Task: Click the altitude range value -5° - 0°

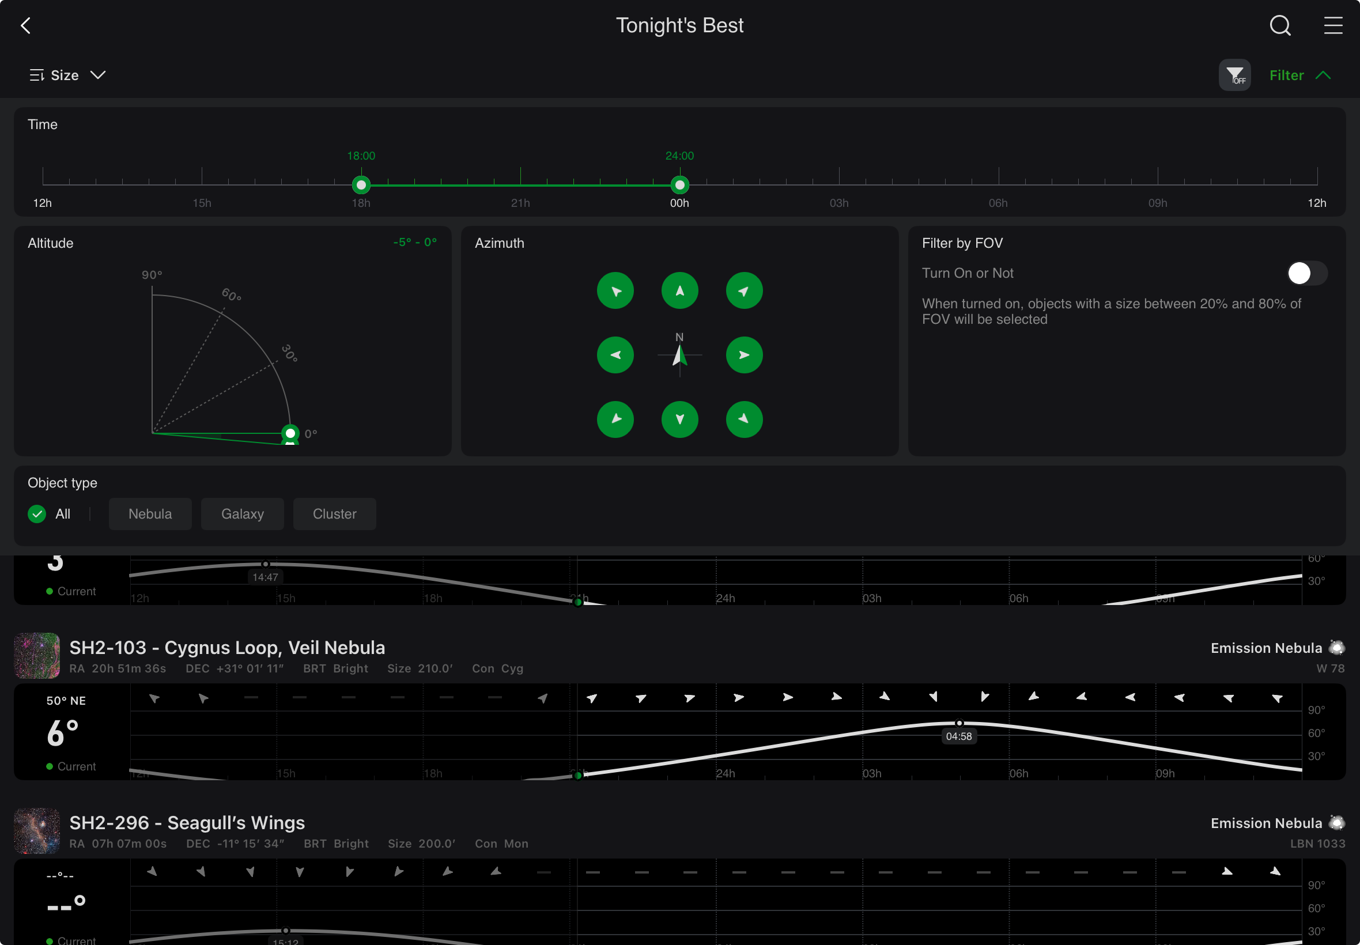Action: [x=415, y=242]
